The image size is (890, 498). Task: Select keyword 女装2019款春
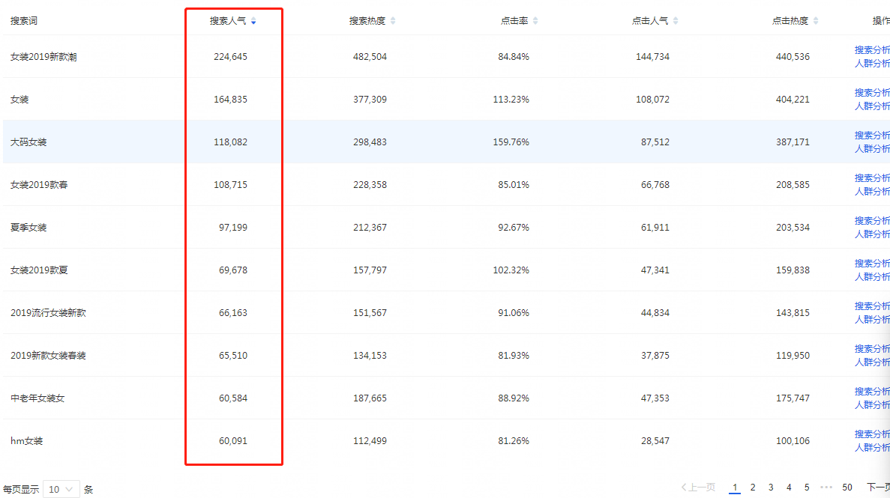coord(39,185)
